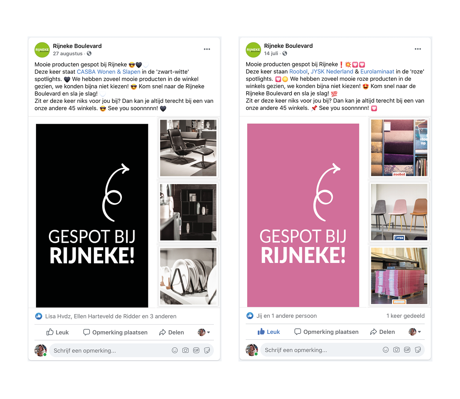Click Delen on the zwart-witte post

171,332
